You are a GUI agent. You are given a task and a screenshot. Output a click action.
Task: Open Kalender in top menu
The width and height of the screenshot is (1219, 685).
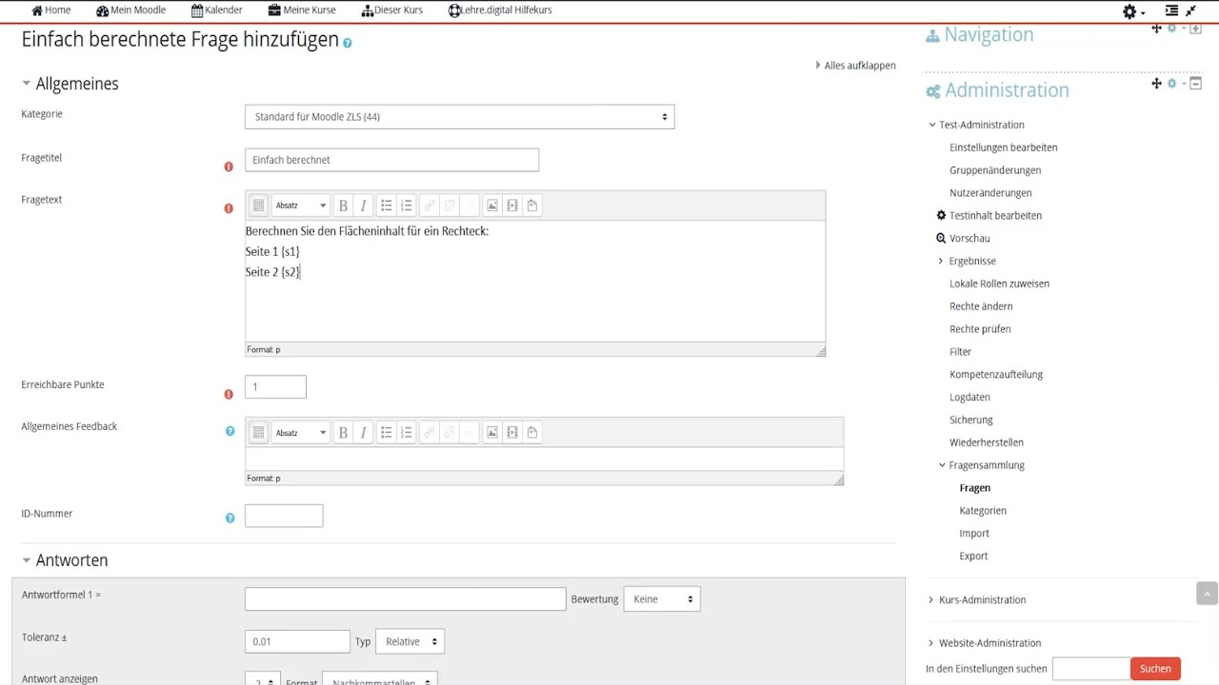pyautogui.click(x=216, y=10)
